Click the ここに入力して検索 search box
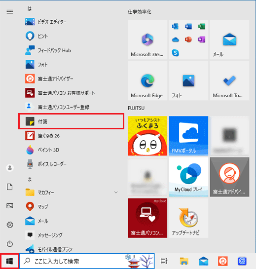The image size is (256, 269). [x=87, y=261]
